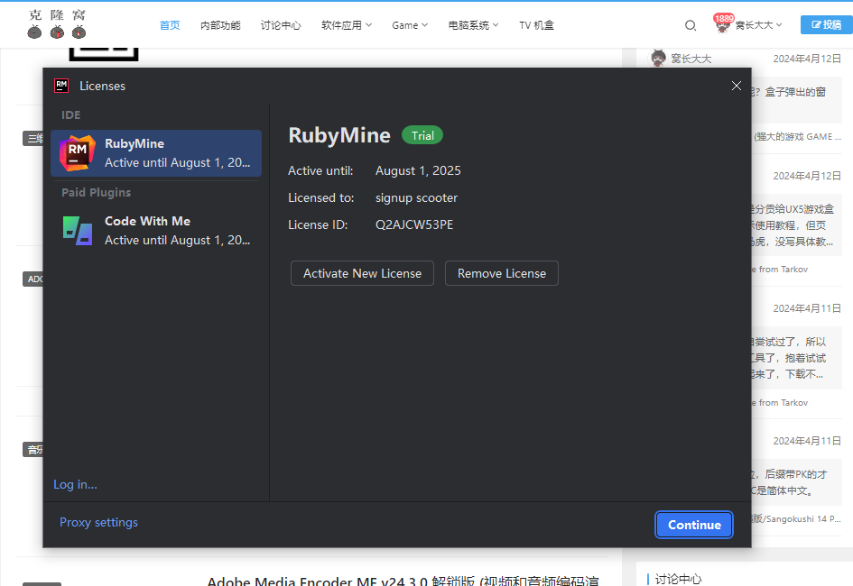Click the 'August 1, 2025' date
Image resolution: width=853 pixels, height=586 pixels.
pyautogui.click(x=418, y=170)
